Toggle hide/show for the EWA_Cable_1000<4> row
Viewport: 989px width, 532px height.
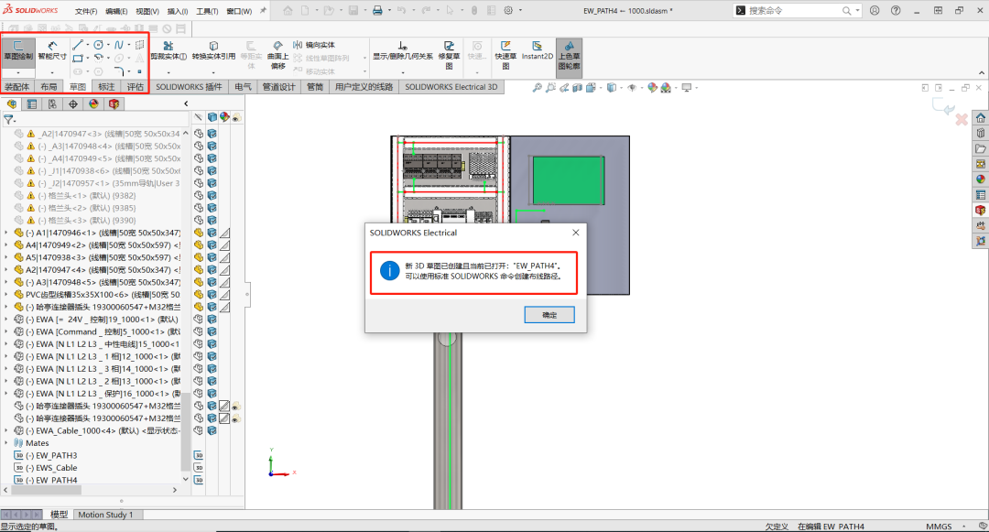[x=199, y=430]
